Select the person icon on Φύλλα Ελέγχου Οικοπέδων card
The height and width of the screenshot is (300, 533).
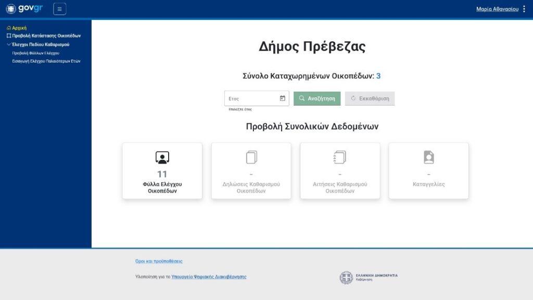161,157
